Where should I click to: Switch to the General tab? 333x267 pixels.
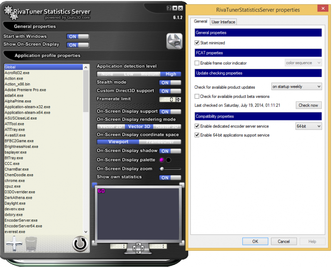[201, 21]
